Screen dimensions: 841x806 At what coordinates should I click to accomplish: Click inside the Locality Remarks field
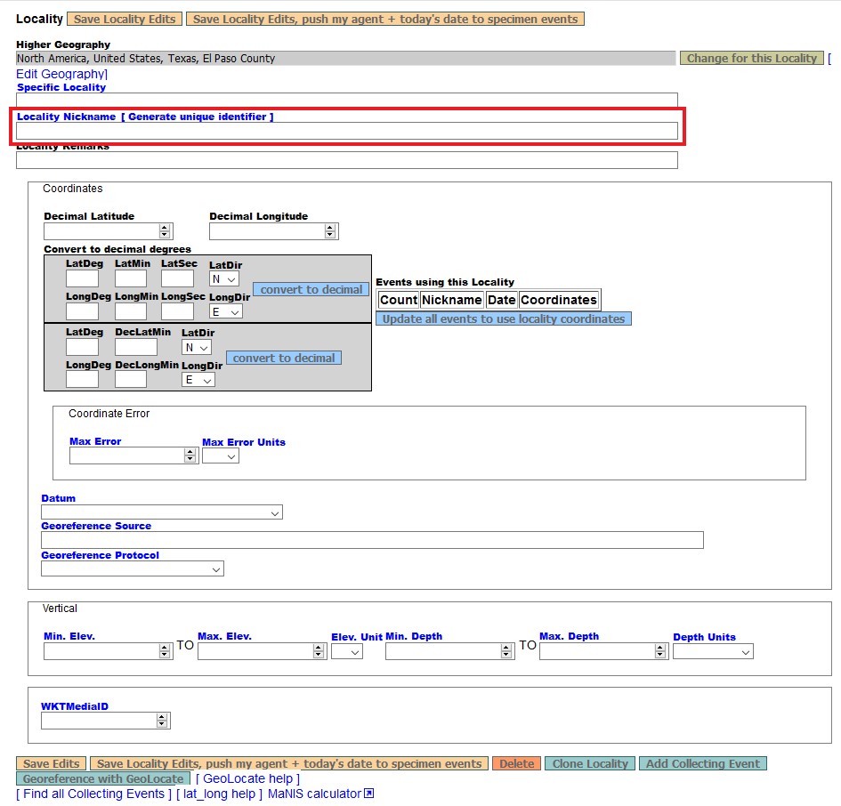[x=345, y=160]
